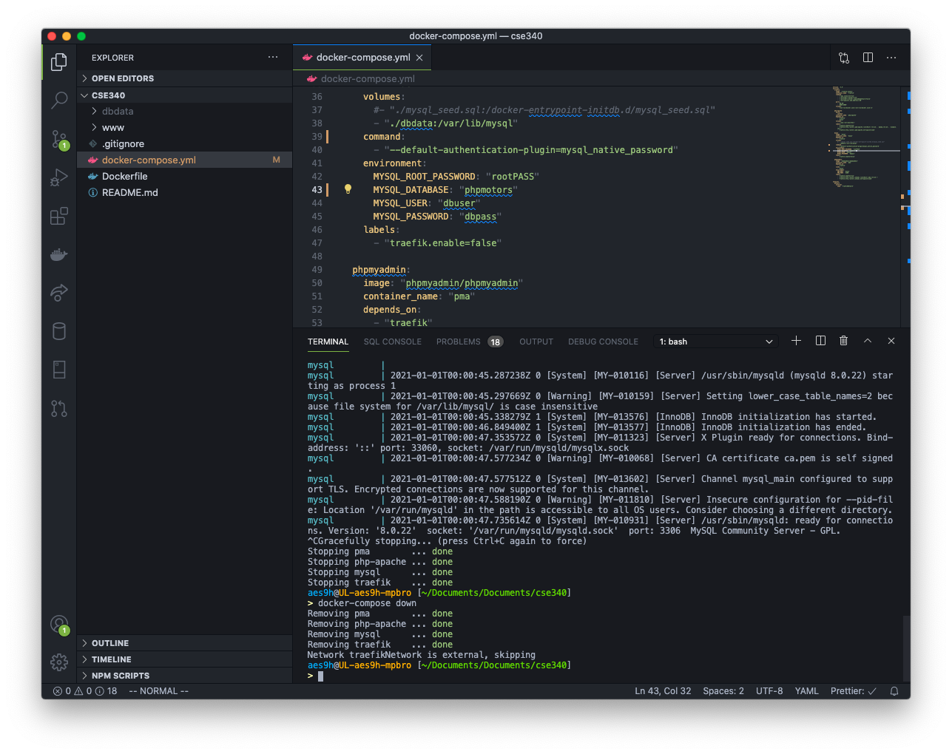Click 'phpmotors' value on line 43
Viewport: 952px width, 754px height.
(x=488, y=190)
